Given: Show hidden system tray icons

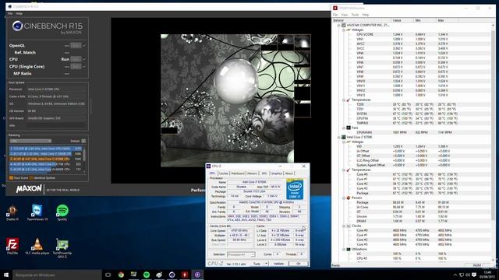Looking at the screenshot, I should point(455,275).
